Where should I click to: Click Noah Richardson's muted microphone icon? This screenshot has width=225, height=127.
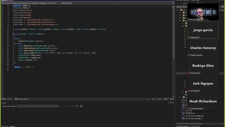point(189,109)
